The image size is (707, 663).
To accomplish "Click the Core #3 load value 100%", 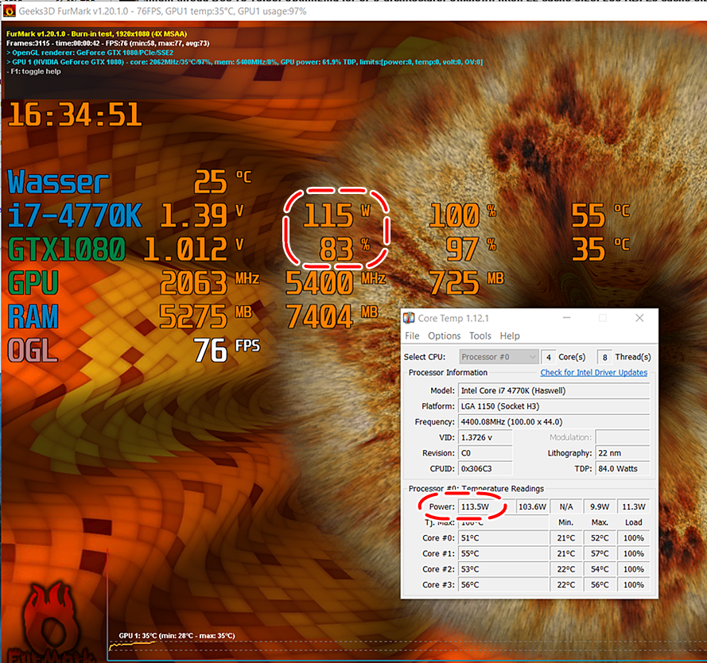I will pos(634,584).
